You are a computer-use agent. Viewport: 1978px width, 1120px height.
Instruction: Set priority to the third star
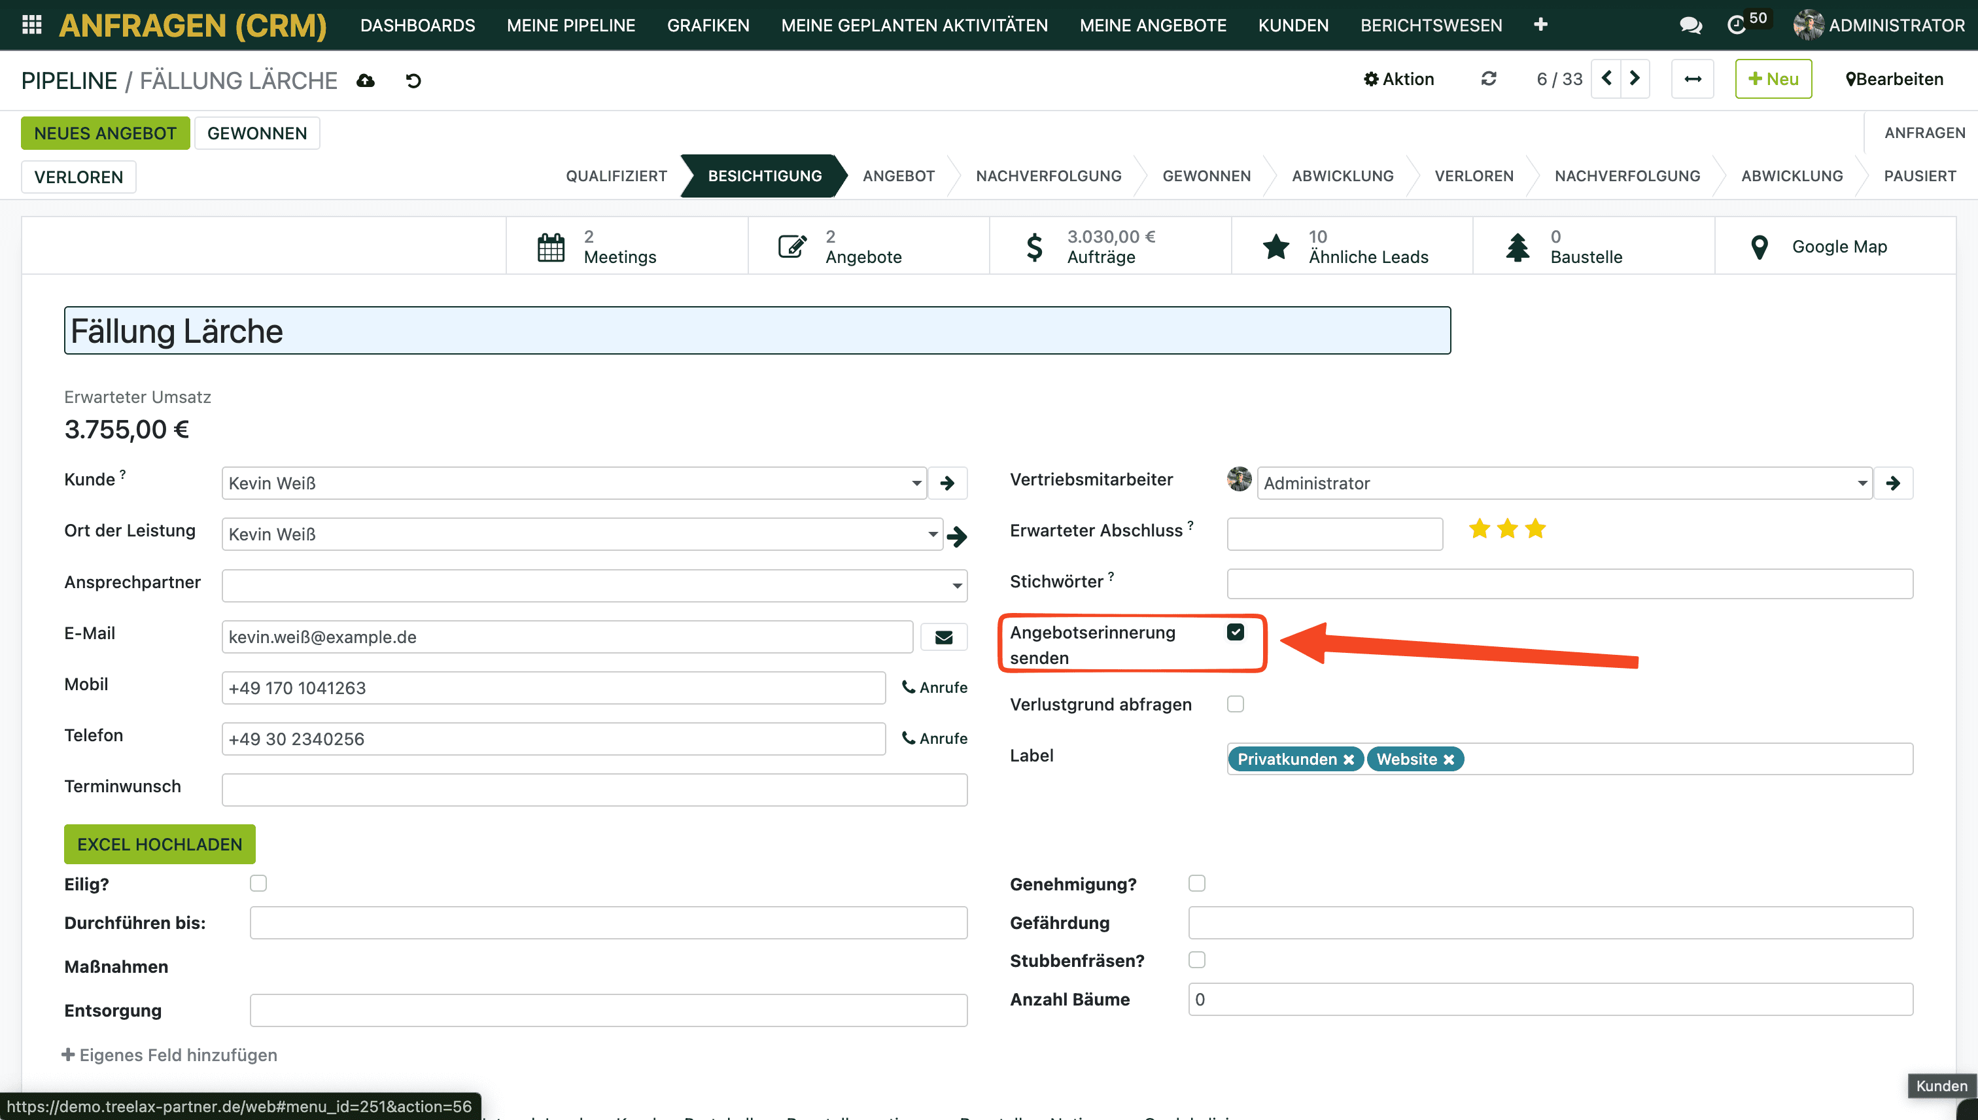(x=1535, y=529)
